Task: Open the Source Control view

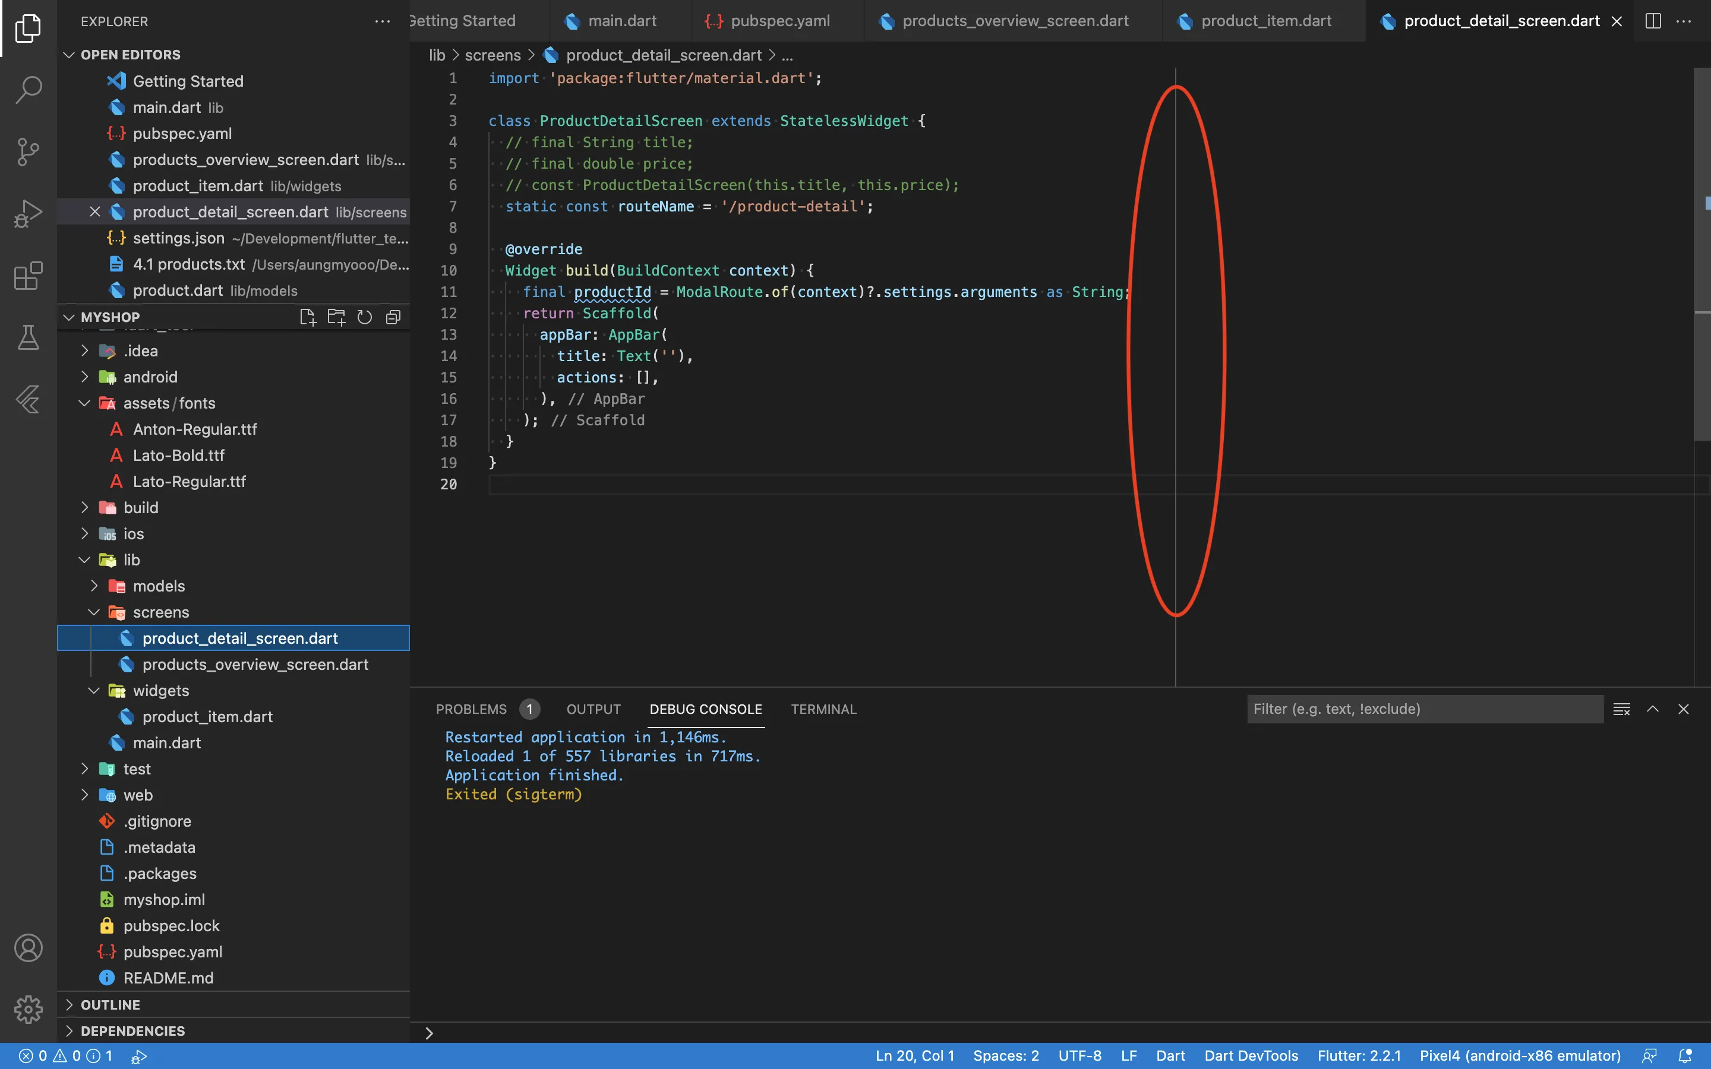Action: tap(29, 151)
